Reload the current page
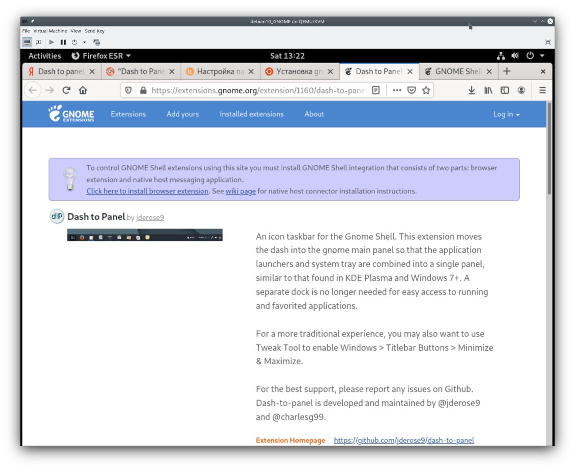Screen dimensions: 575x470 tap(66, 90)
